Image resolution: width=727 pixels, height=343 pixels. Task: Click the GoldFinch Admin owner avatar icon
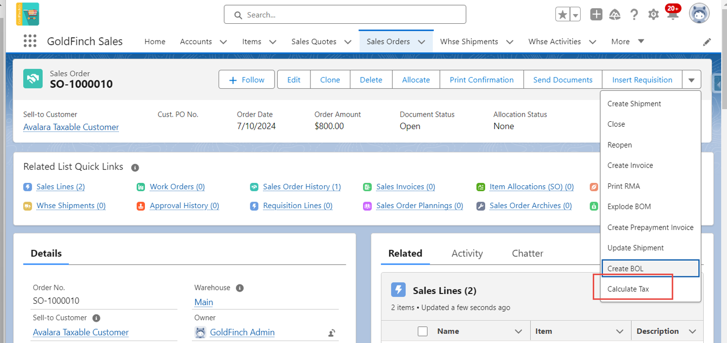[x=200, y=332]
